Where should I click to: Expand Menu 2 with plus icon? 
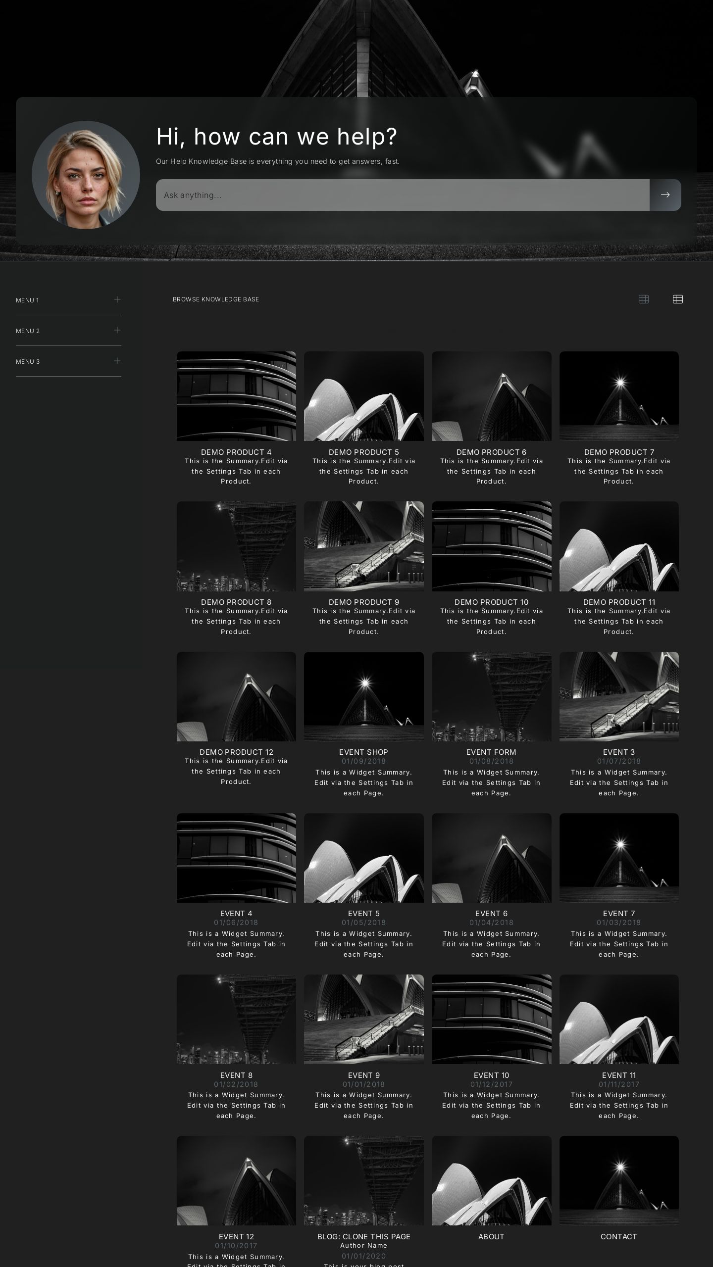pos(117,330)
